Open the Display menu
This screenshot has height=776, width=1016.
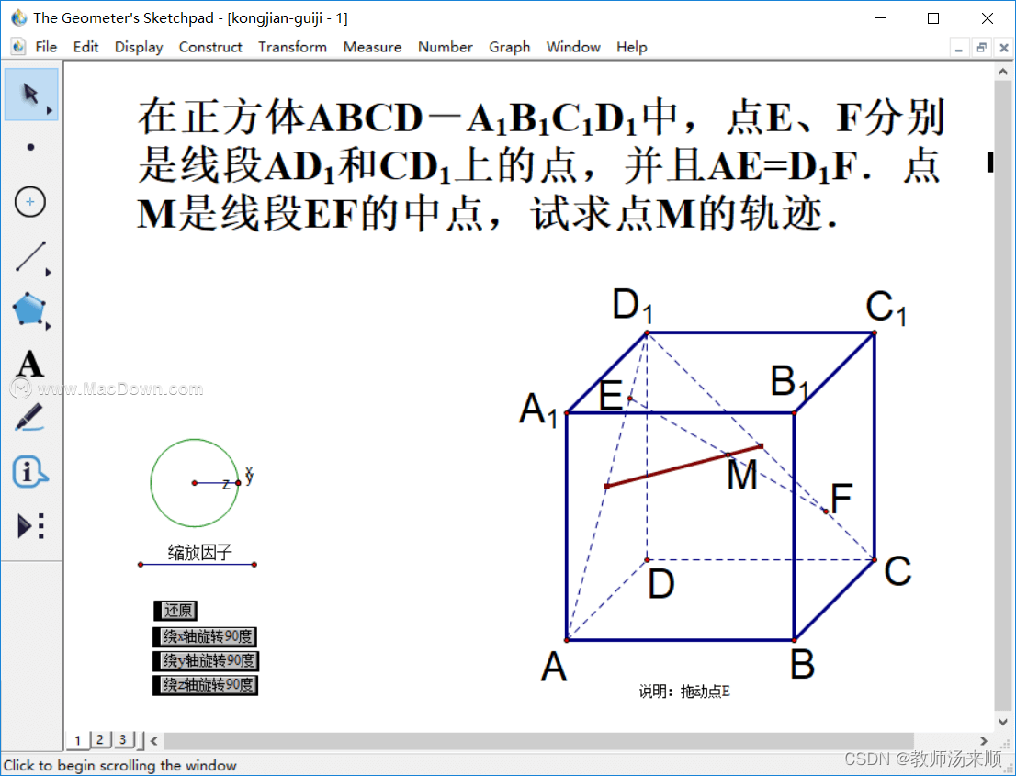pos(139,47)
